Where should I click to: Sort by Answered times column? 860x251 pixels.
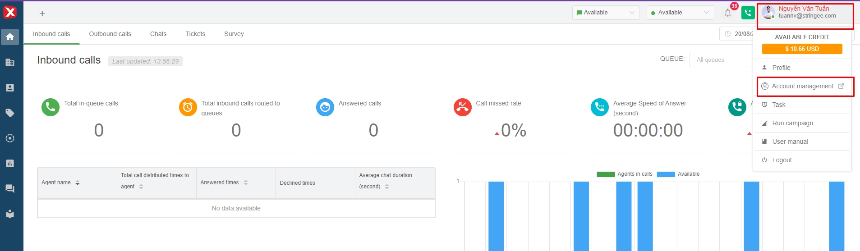[x=245, y=183]
